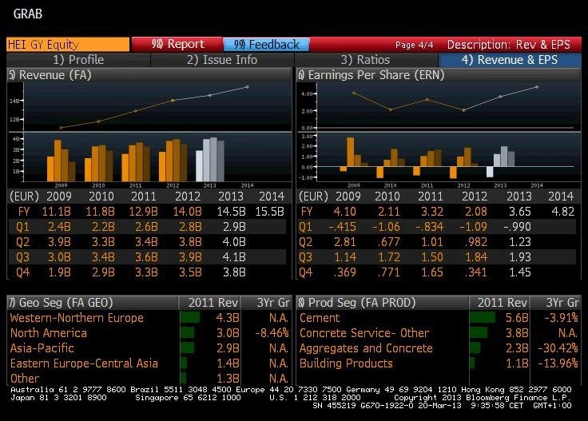The width and height of the screenshot is (588, 421).
Task: Click the 98) Report button
Action: point(177,44)
